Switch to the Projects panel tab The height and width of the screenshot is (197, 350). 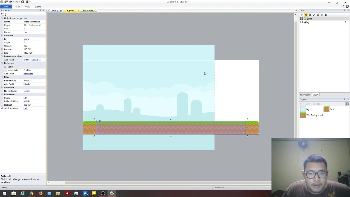[305, 95]
